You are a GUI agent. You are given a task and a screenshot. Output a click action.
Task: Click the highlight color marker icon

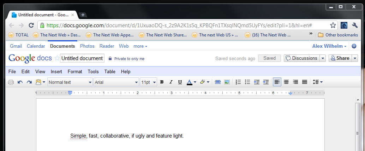point(202,82)
